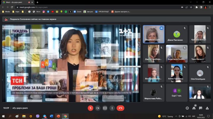Open Word from the taskbar
Viewport: 213px width, 119px height.
[x=51, y=116]
